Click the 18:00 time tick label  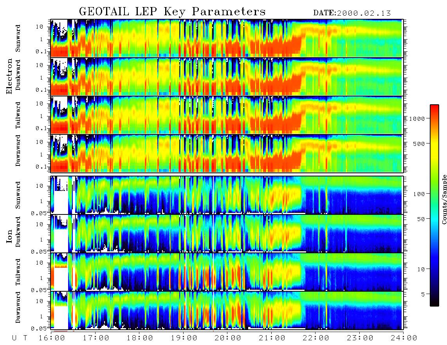click(x=140, y=338)
